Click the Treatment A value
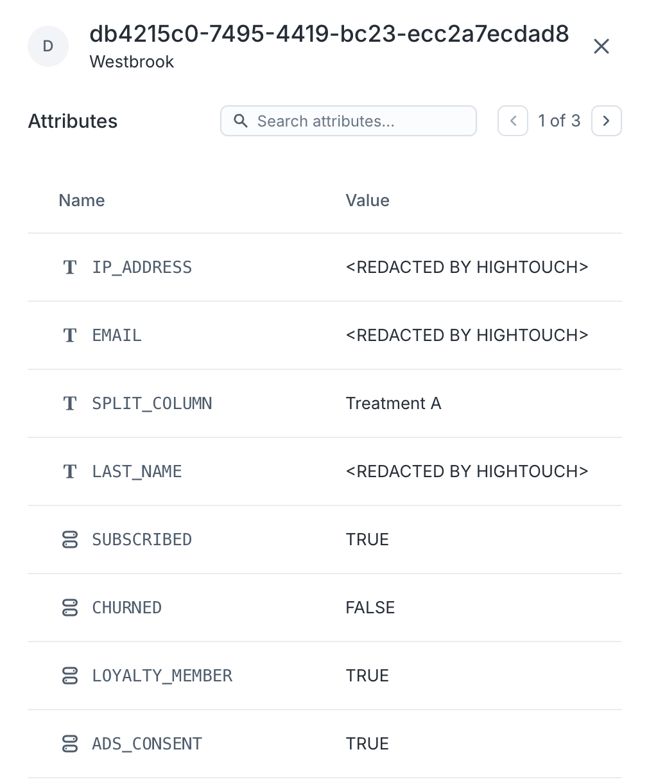 point(394,403)
